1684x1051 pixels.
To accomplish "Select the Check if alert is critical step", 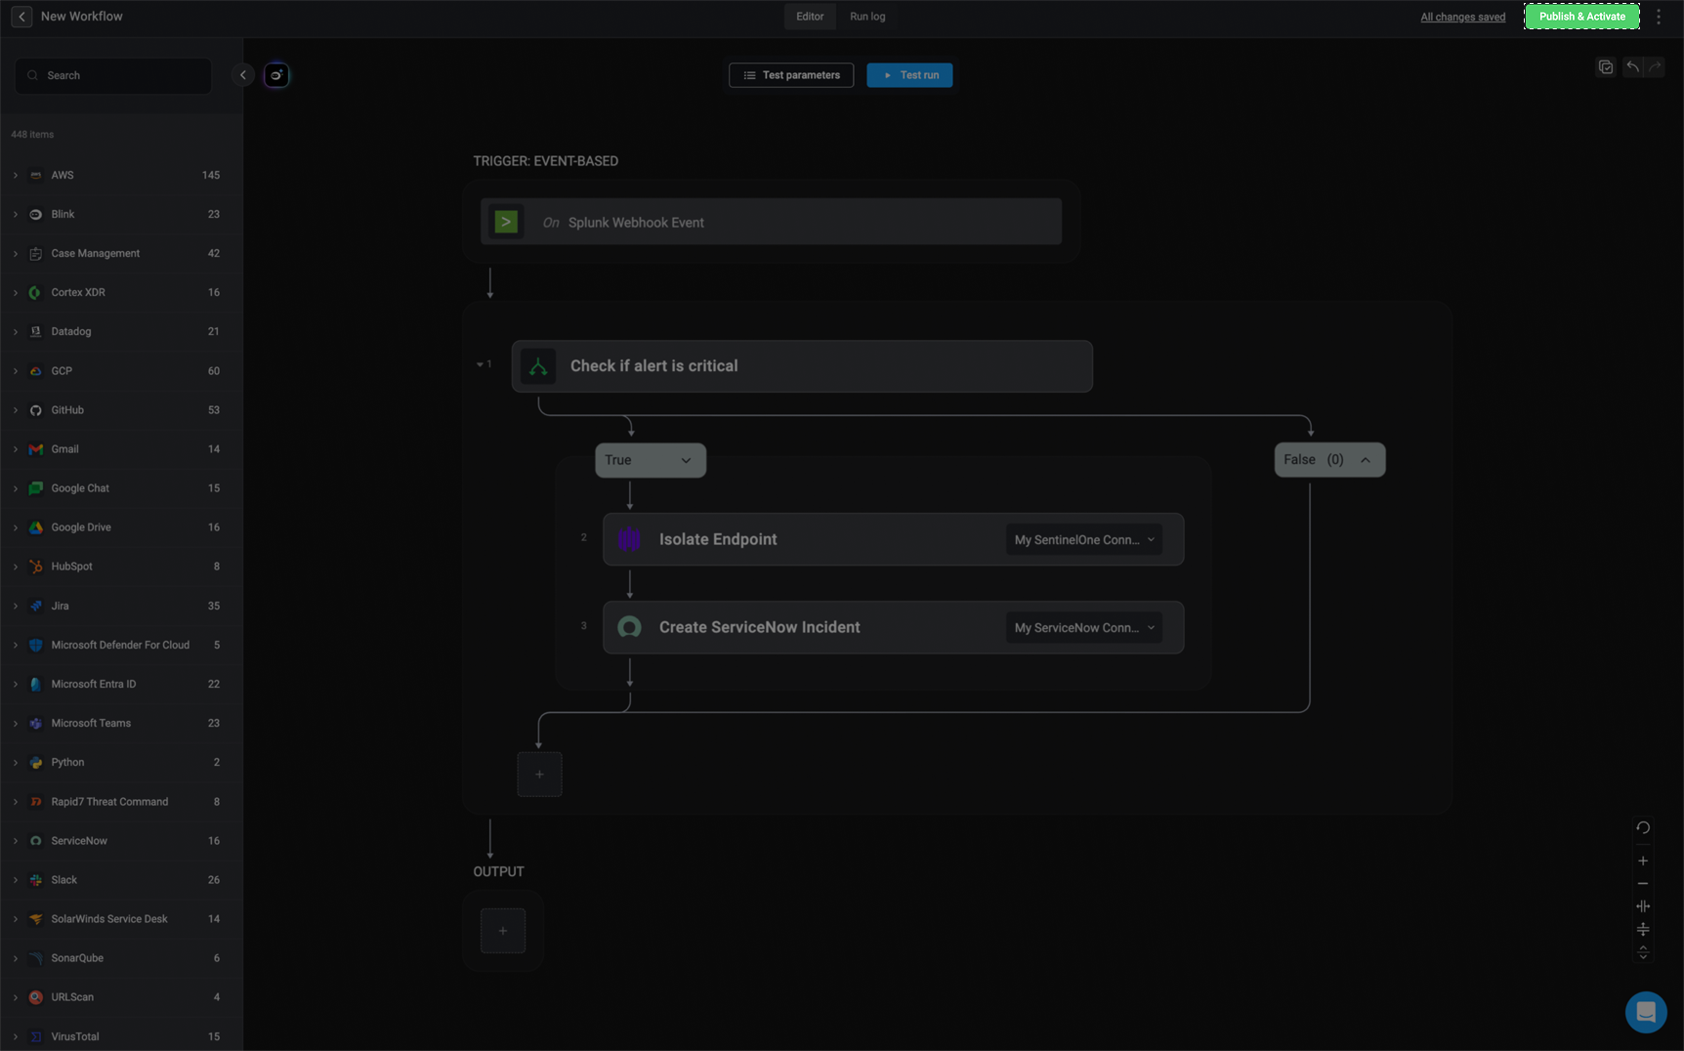I will 802,366.
